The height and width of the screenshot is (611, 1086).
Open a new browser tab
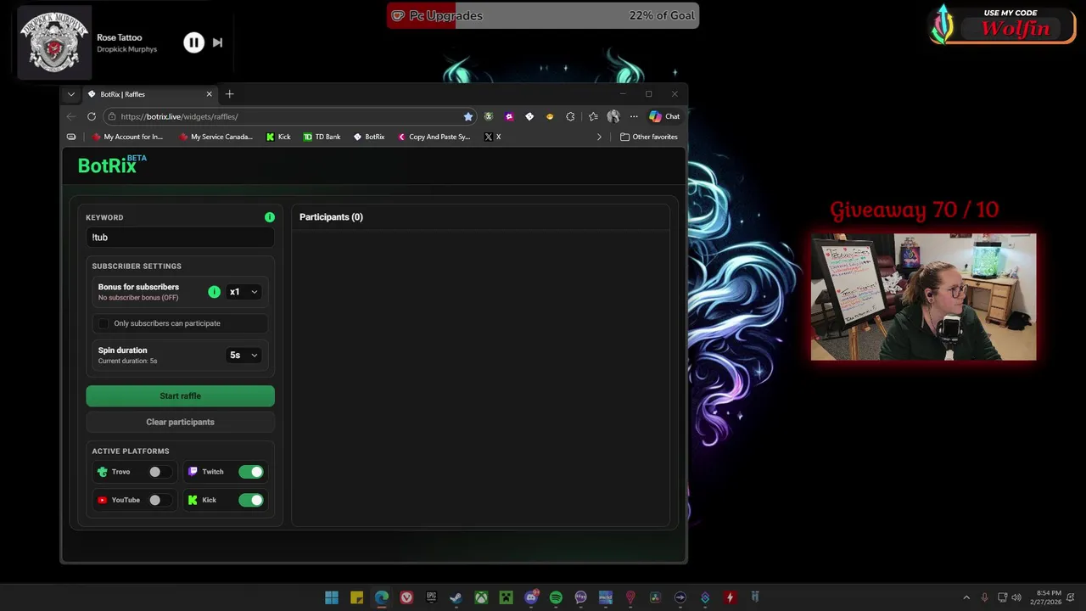click(x=229, y=94)
